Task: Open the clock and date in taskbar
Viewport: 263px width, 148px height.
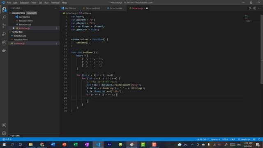Action: [x=248, y=144]
